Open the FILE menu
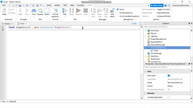This screenshot has width=193, height=108. click(x=4, y=5)
